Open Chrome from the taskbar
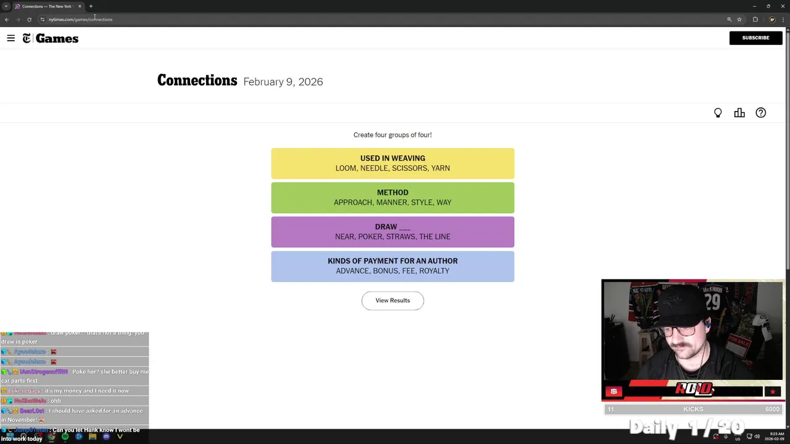The image size is (790, 444). [x=51, y=437]
